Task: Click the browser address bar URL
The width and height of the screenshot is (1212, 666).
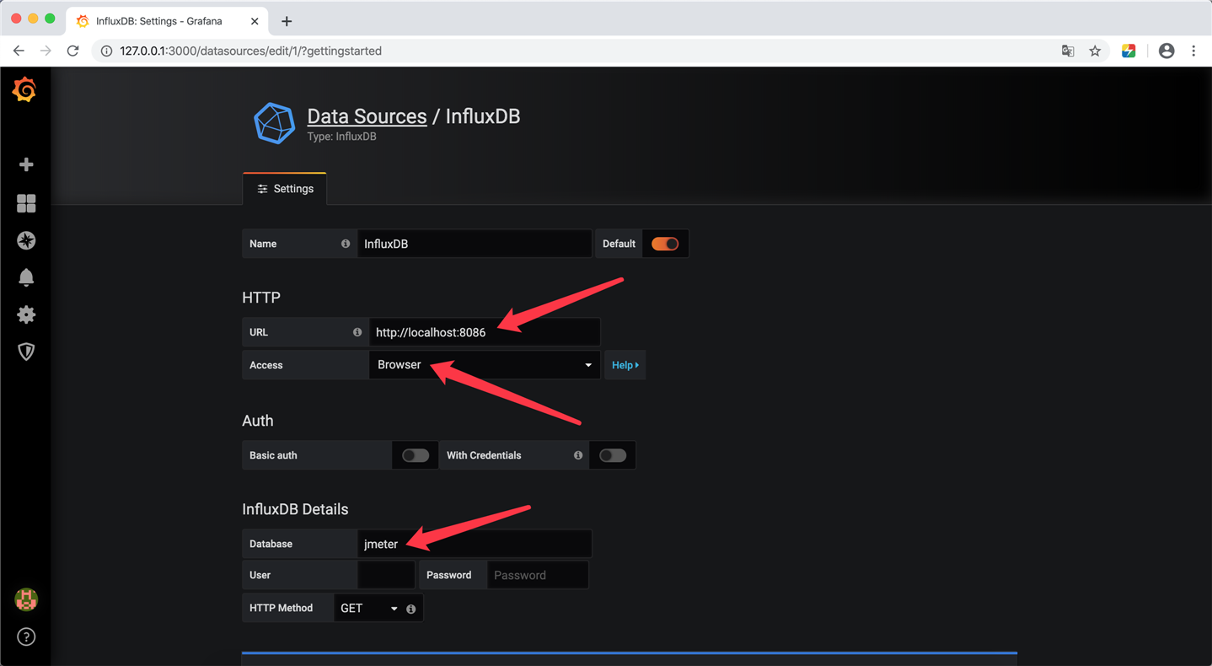Action: pyautogui.click(x=251, y=51)
